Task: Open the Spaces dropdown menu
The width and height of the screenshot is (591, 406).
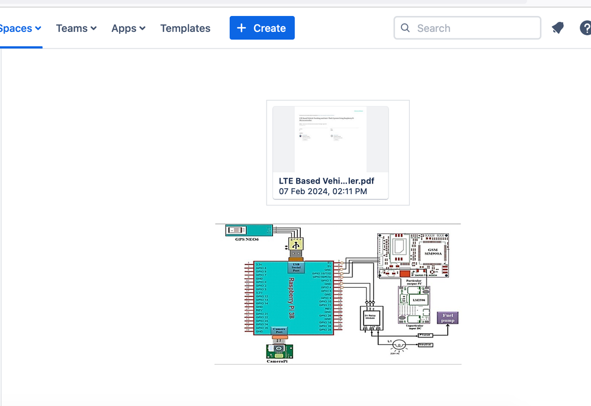Action: pos(20,28)
